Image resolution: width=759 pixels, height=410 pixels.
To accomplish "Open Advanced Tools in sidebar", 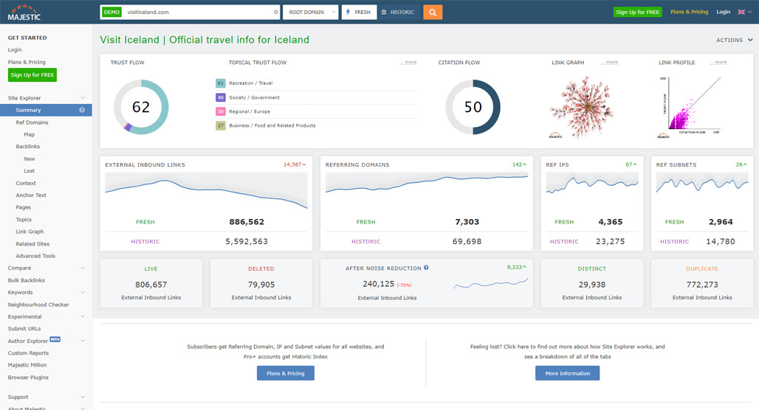I will (x=35, y=256).
